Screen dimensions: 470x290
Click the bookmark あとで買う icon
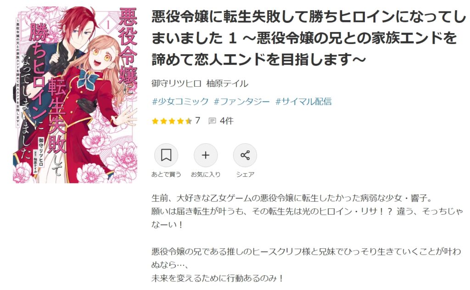pos(166,155)
